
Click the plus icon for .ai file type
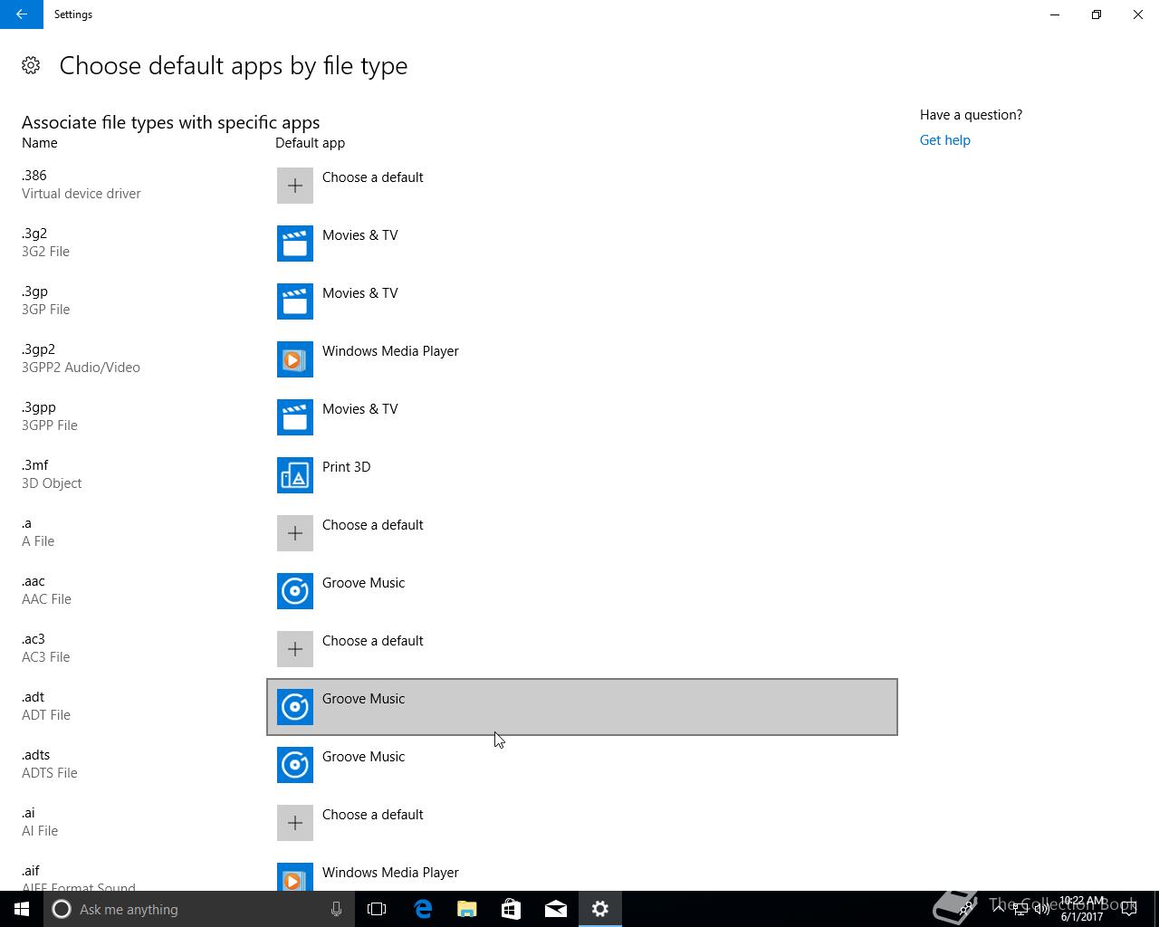pos(295,823)
